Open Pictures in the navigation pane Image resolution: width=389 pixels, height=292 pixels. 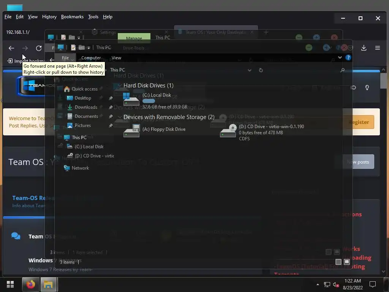click(x=79, y=125)
